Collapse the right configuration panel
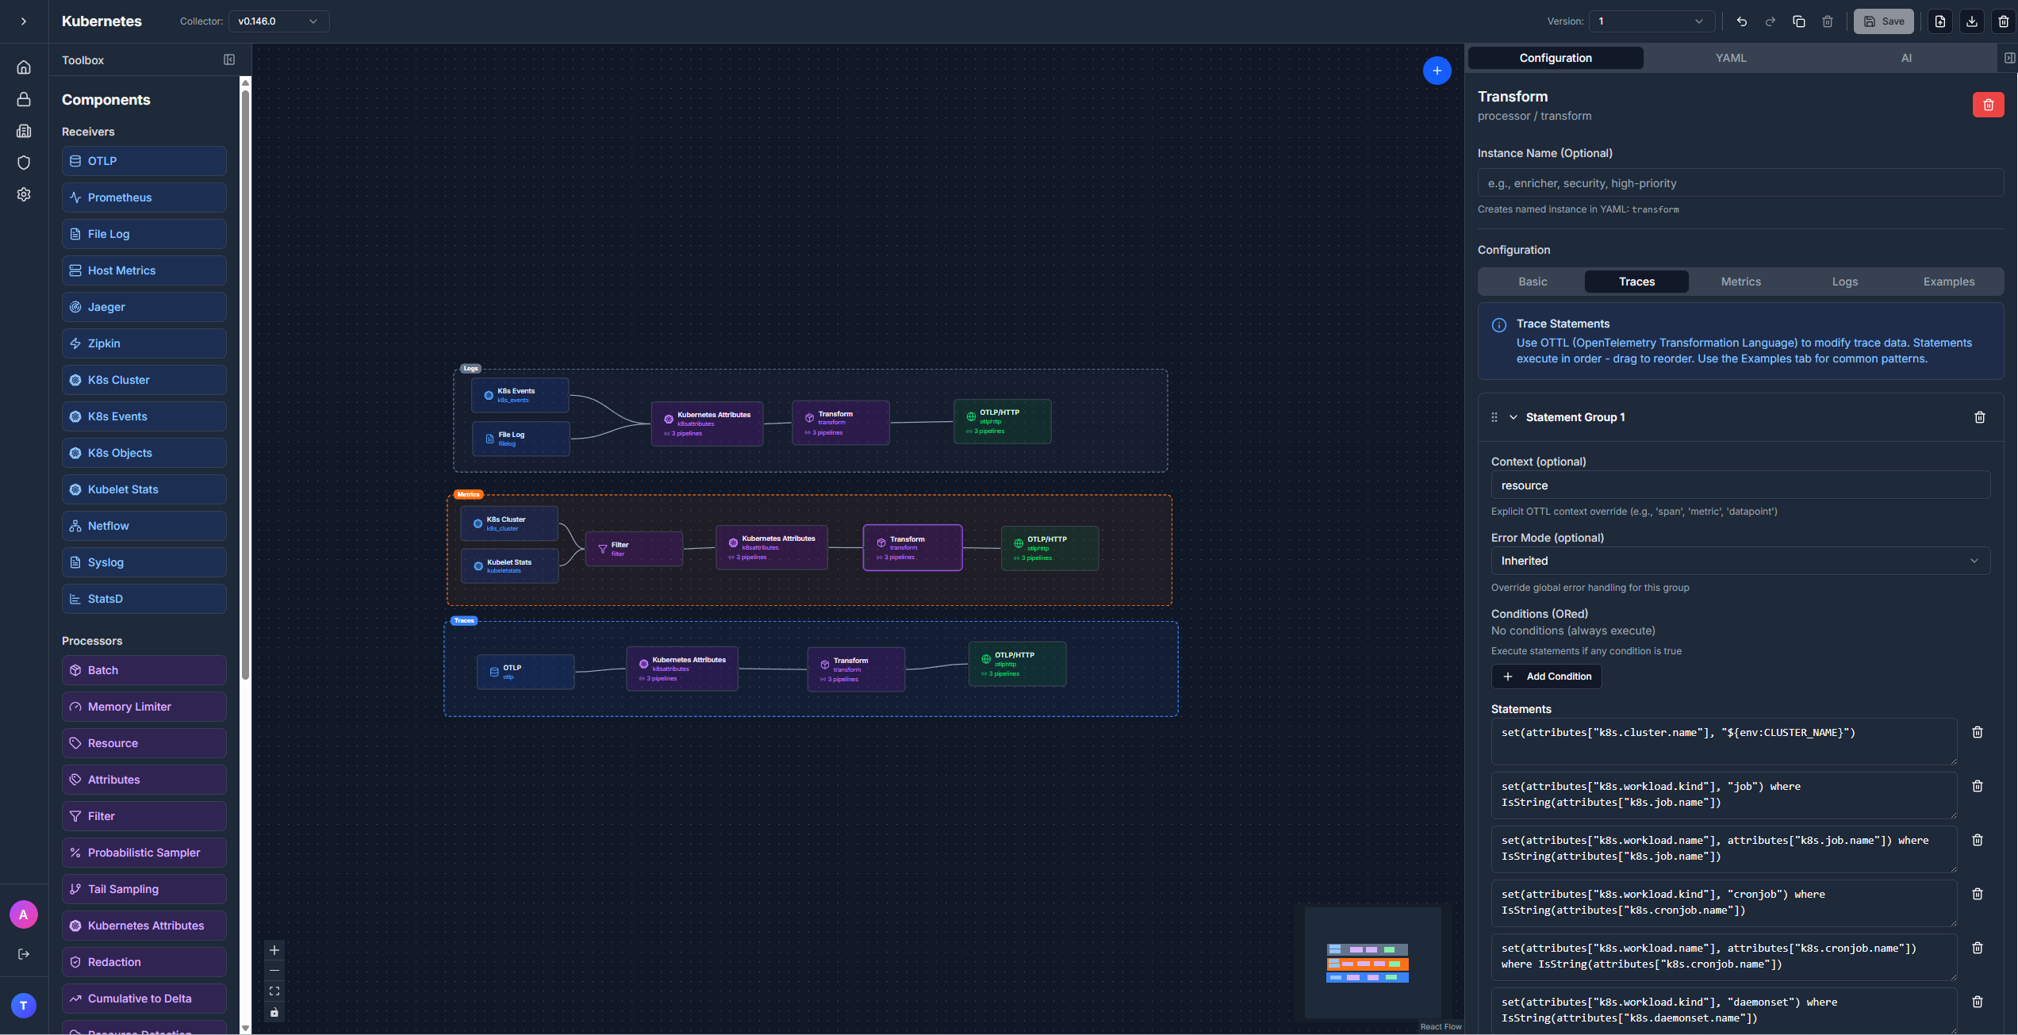The width and height of the screenshot is (2018, 1035). (x=2008, y=58)
